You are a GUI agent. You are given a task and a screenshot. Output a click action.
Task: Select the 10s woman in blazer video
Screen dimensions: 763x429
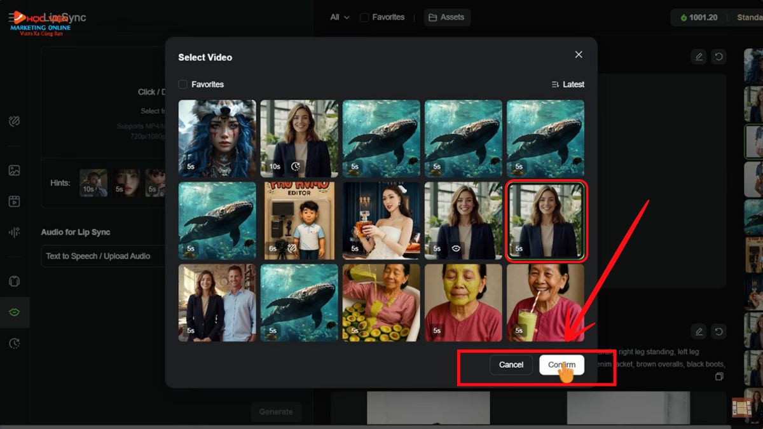pos(299,139)
